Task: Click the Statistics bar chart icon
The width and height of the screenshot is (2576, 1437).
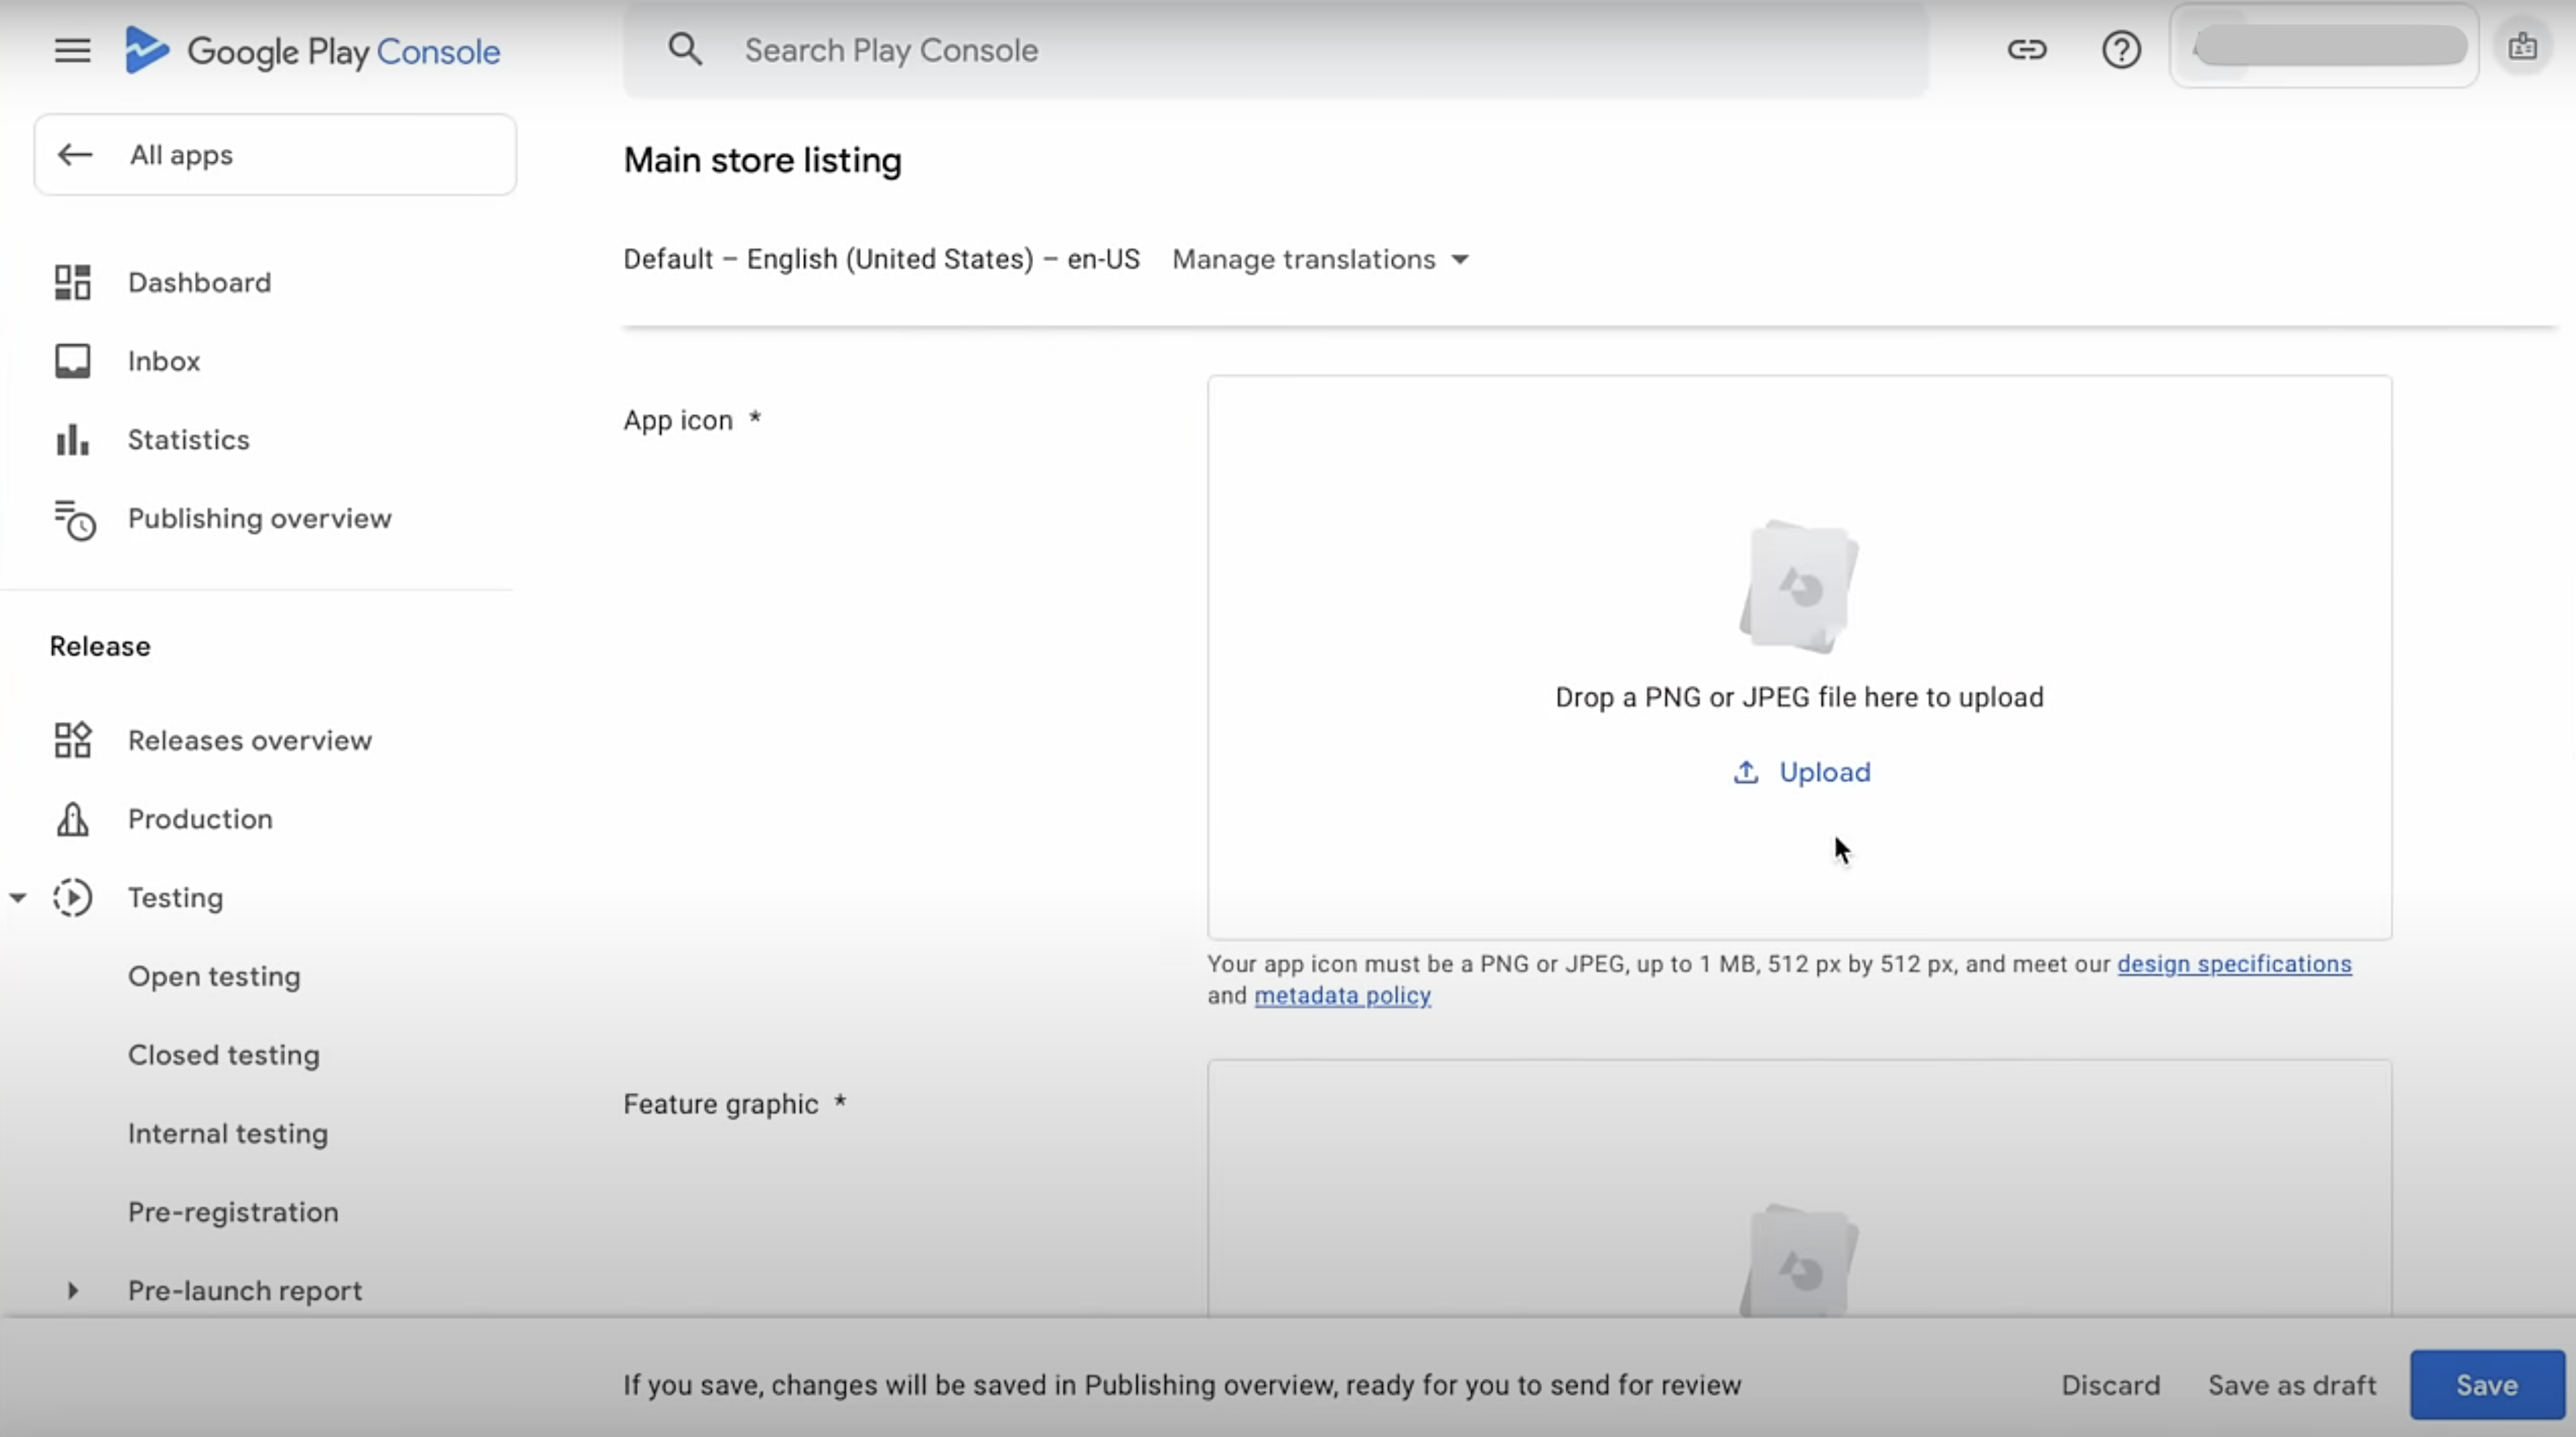Action: (x=72, y=440)
